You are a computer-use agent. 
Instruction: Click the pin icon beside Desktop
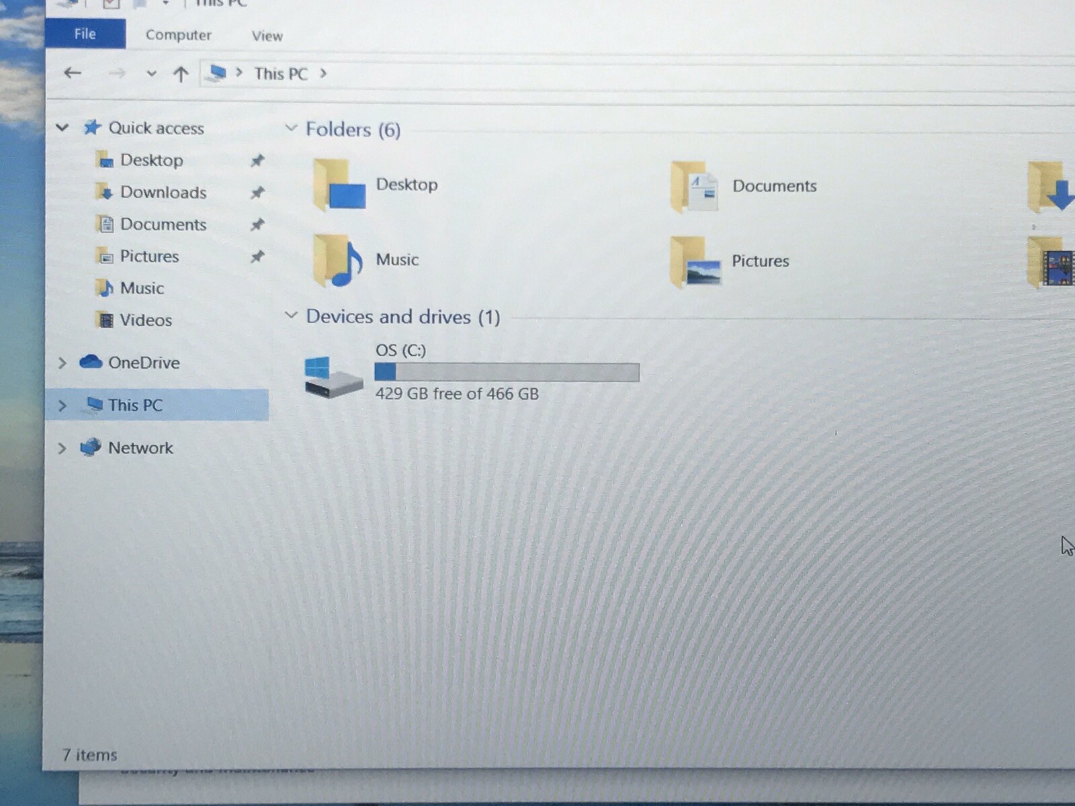tap(257, 161)
